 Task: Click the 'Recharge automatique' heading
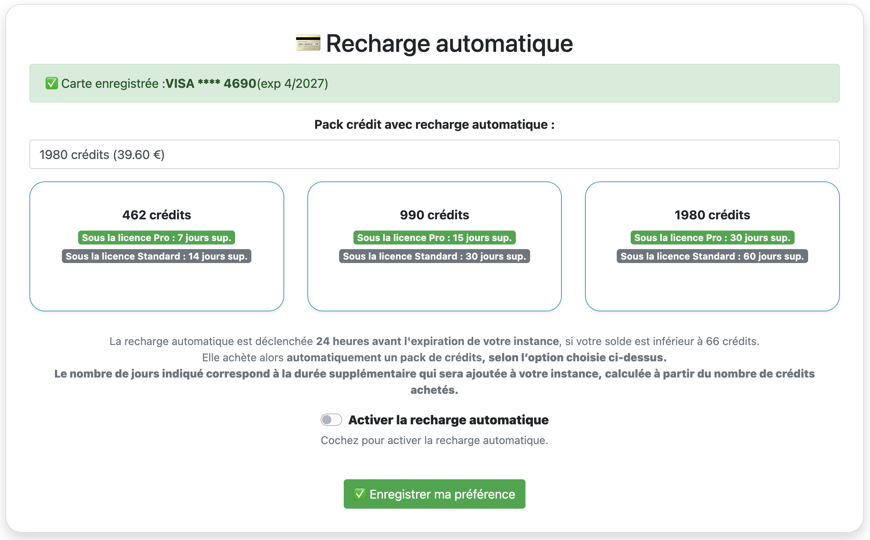tap(449, 43)
